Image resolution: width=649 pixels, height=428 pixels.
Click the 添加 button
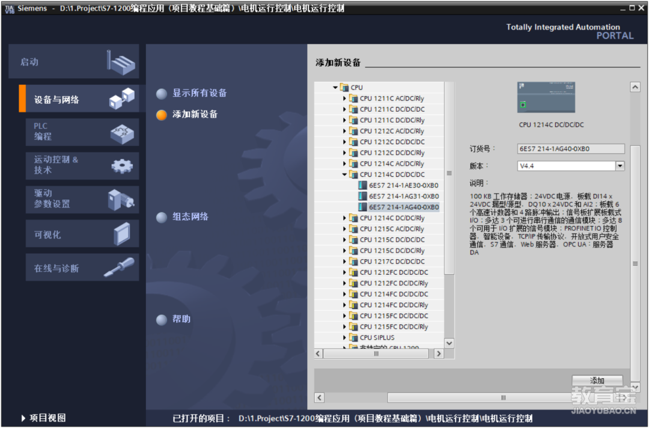[x=597, y=381]
